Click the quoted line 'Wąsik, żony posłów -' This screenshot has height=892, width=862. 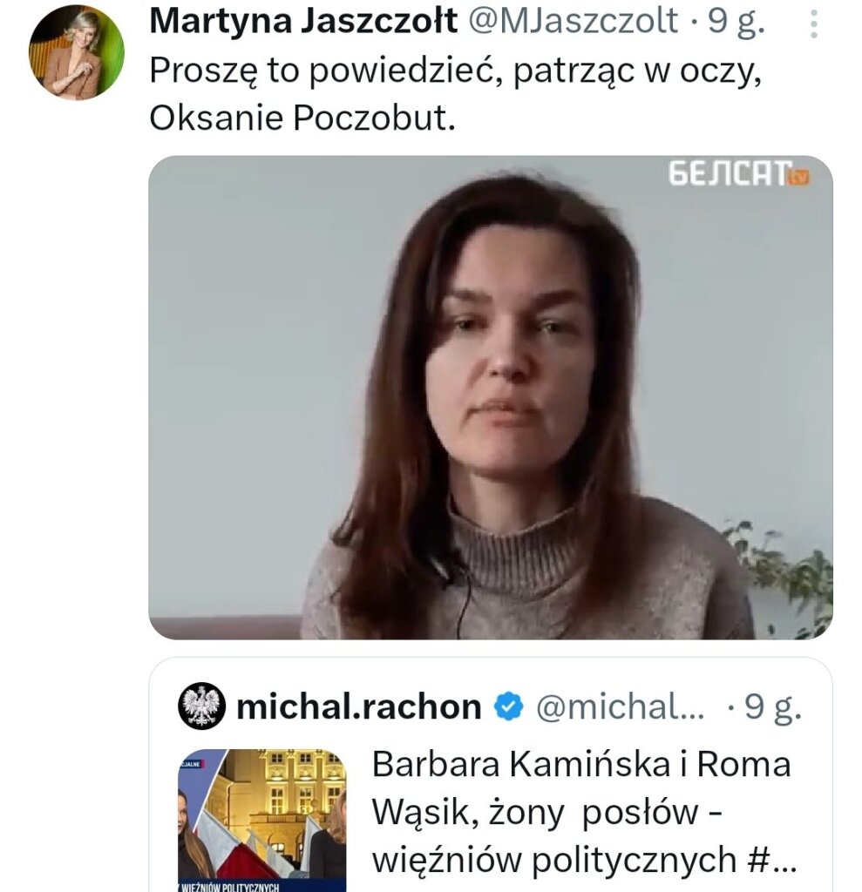click(x=547, y=812)
